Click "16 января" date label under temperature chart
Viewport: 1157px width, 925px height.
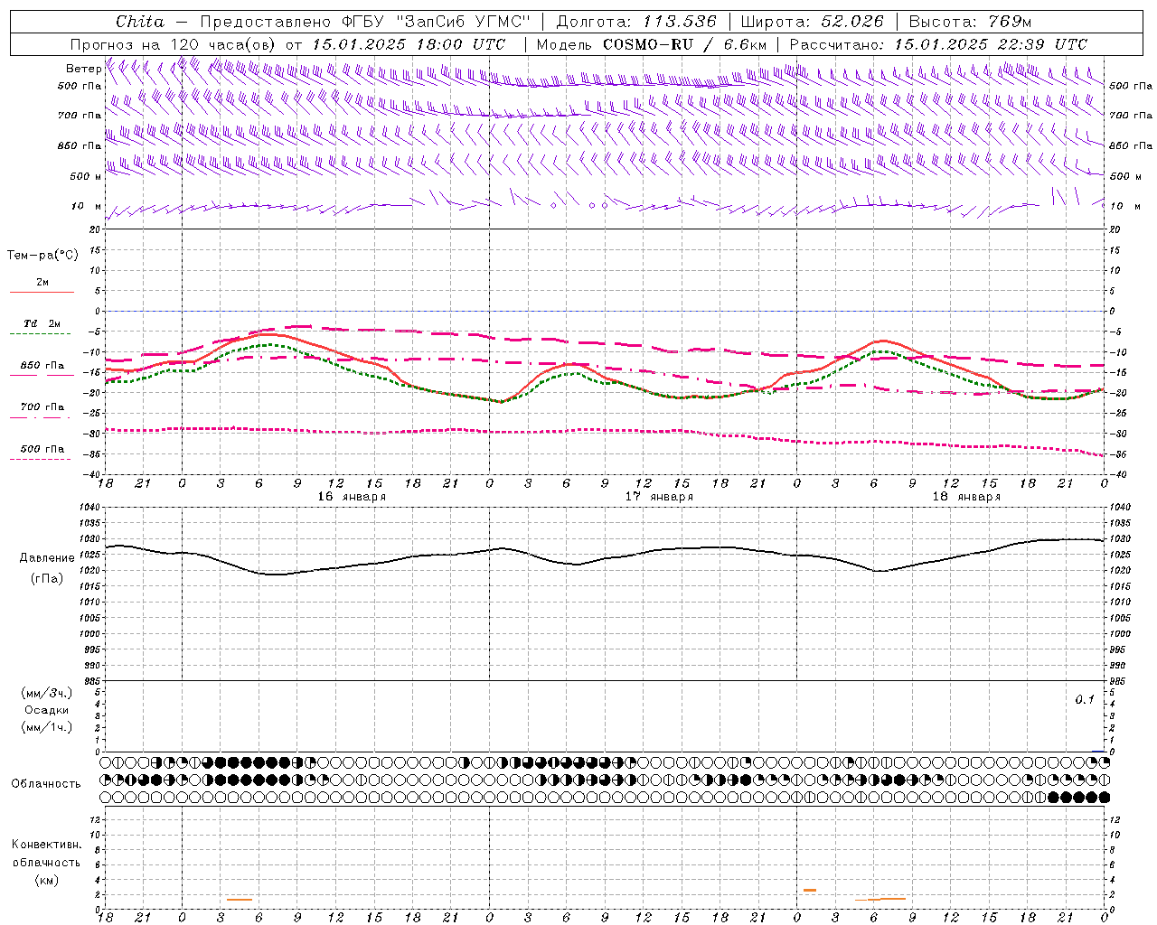[x=352, y=497]
